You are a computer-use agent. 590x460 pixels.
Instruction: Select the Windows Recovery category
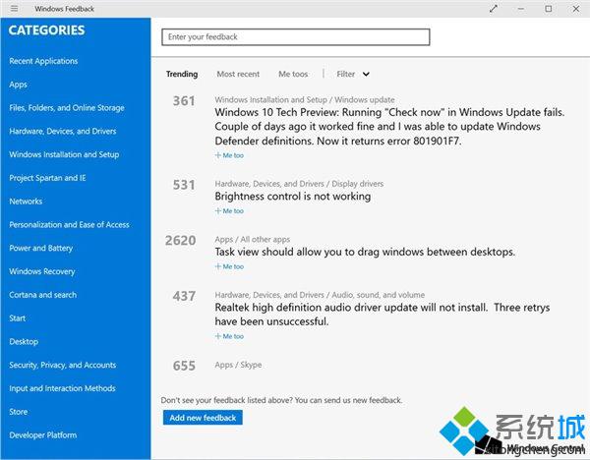[x=42, y=271]
